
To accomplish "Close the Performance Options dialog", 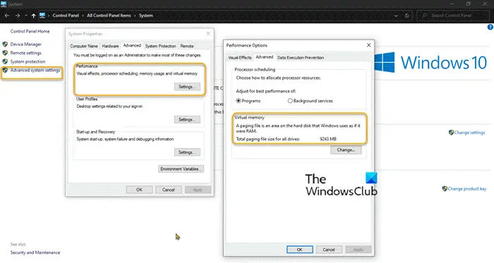I will 368,45.
